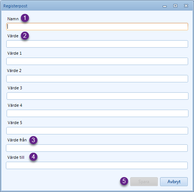The image size is (194, 192).
Task: Click the Värde 2 text field
Action: tap(97, 79)
